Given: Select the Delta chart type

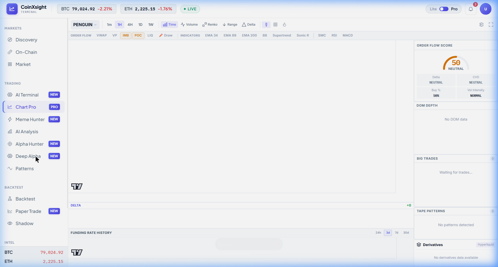Looking at the screenshot, I should tap(249, 25).
